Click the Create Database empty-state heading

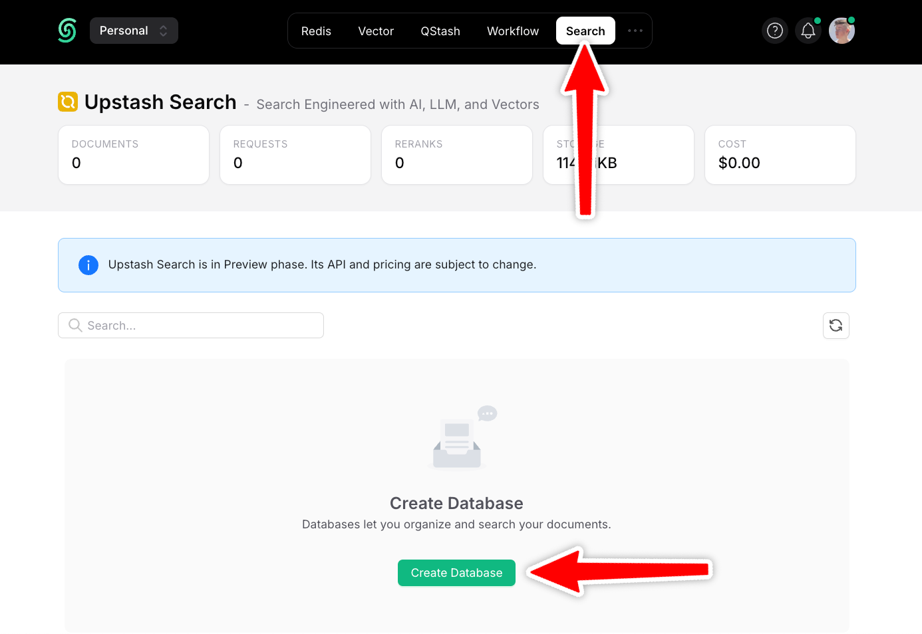coord(456,503)
